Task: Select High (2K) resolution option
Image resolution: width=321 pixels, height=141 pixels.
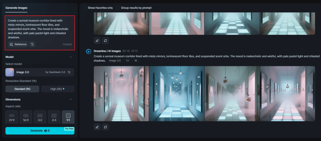Action: 58,89
